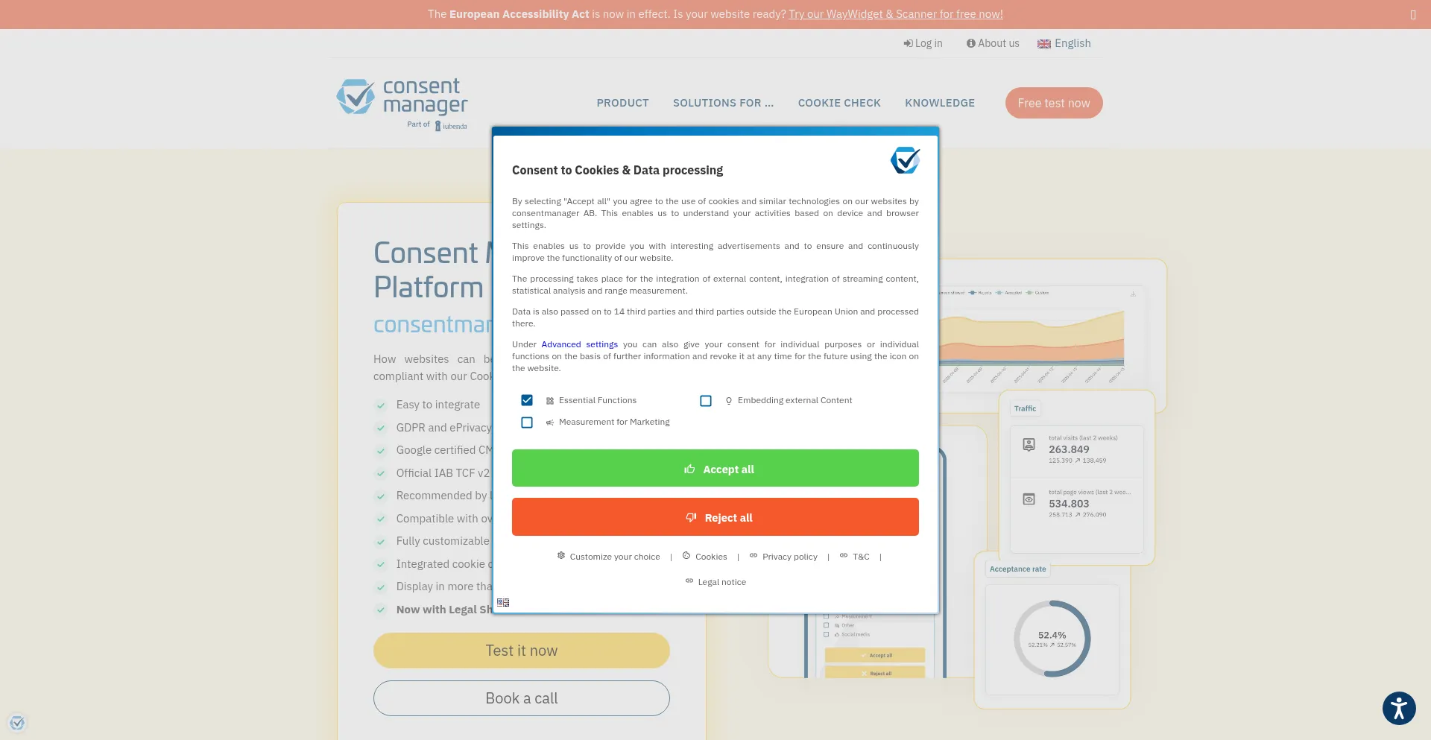Click the Traffic card label

pyautogui.click(x=1025, y=408)
